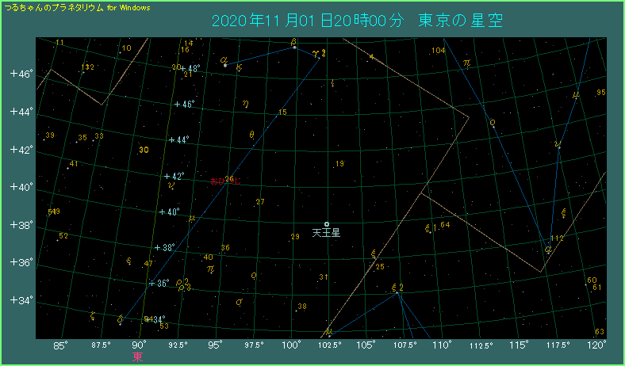Click the star labeled 104
625x366 pixels.
tap(438, 51)
